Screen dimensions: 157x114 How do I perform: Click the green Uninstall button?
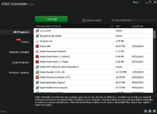[x=51, y=19]
